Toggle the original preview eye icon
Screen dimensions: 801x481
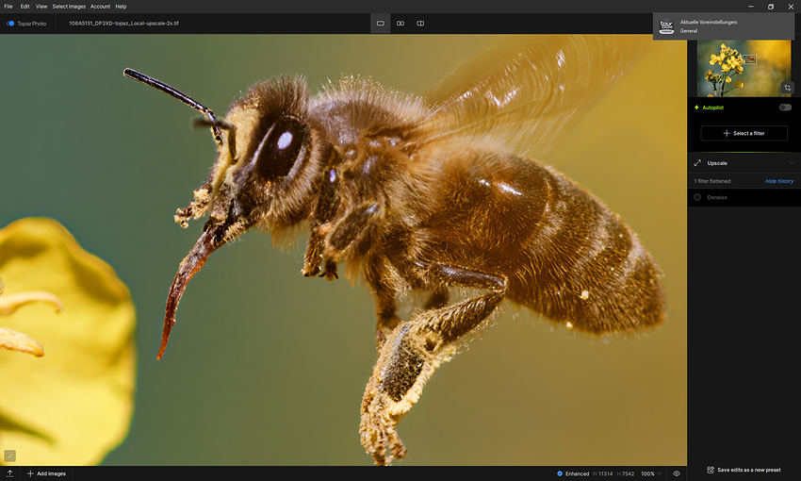(677, 473)
